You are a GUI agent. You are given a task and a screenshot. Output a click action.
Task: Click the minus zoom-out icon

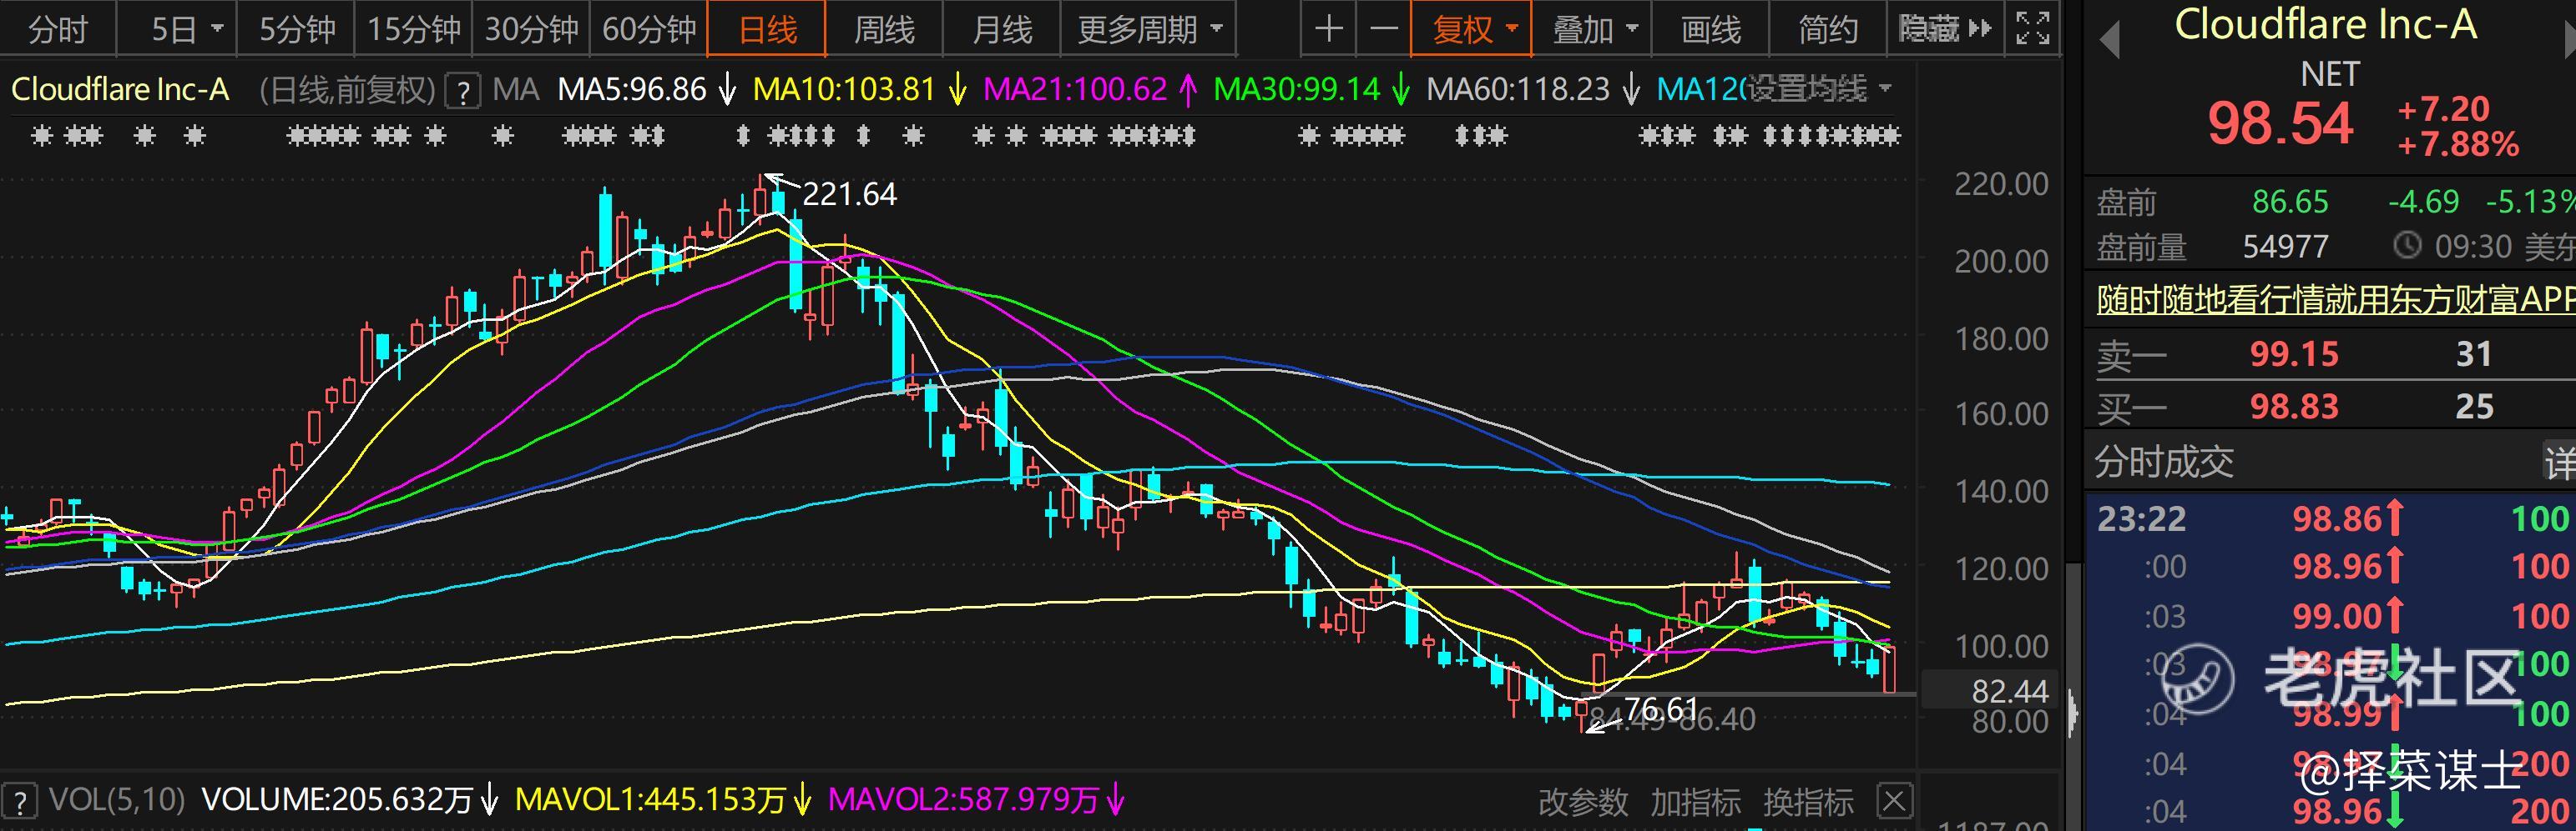(x=1383, y=29)
